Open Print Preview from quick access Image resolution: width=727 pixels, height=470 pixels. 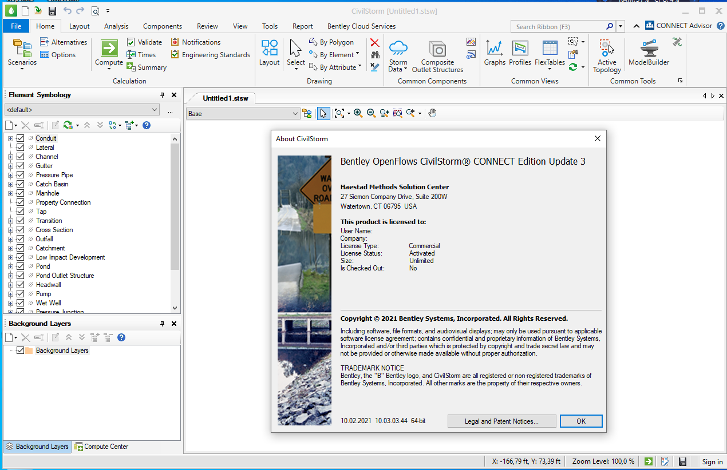95,11
